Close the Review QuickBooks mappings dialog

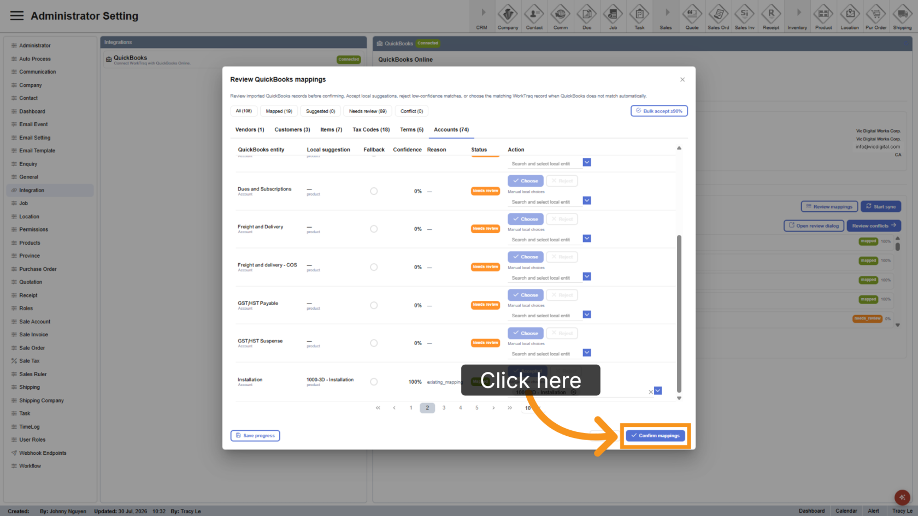682,80
